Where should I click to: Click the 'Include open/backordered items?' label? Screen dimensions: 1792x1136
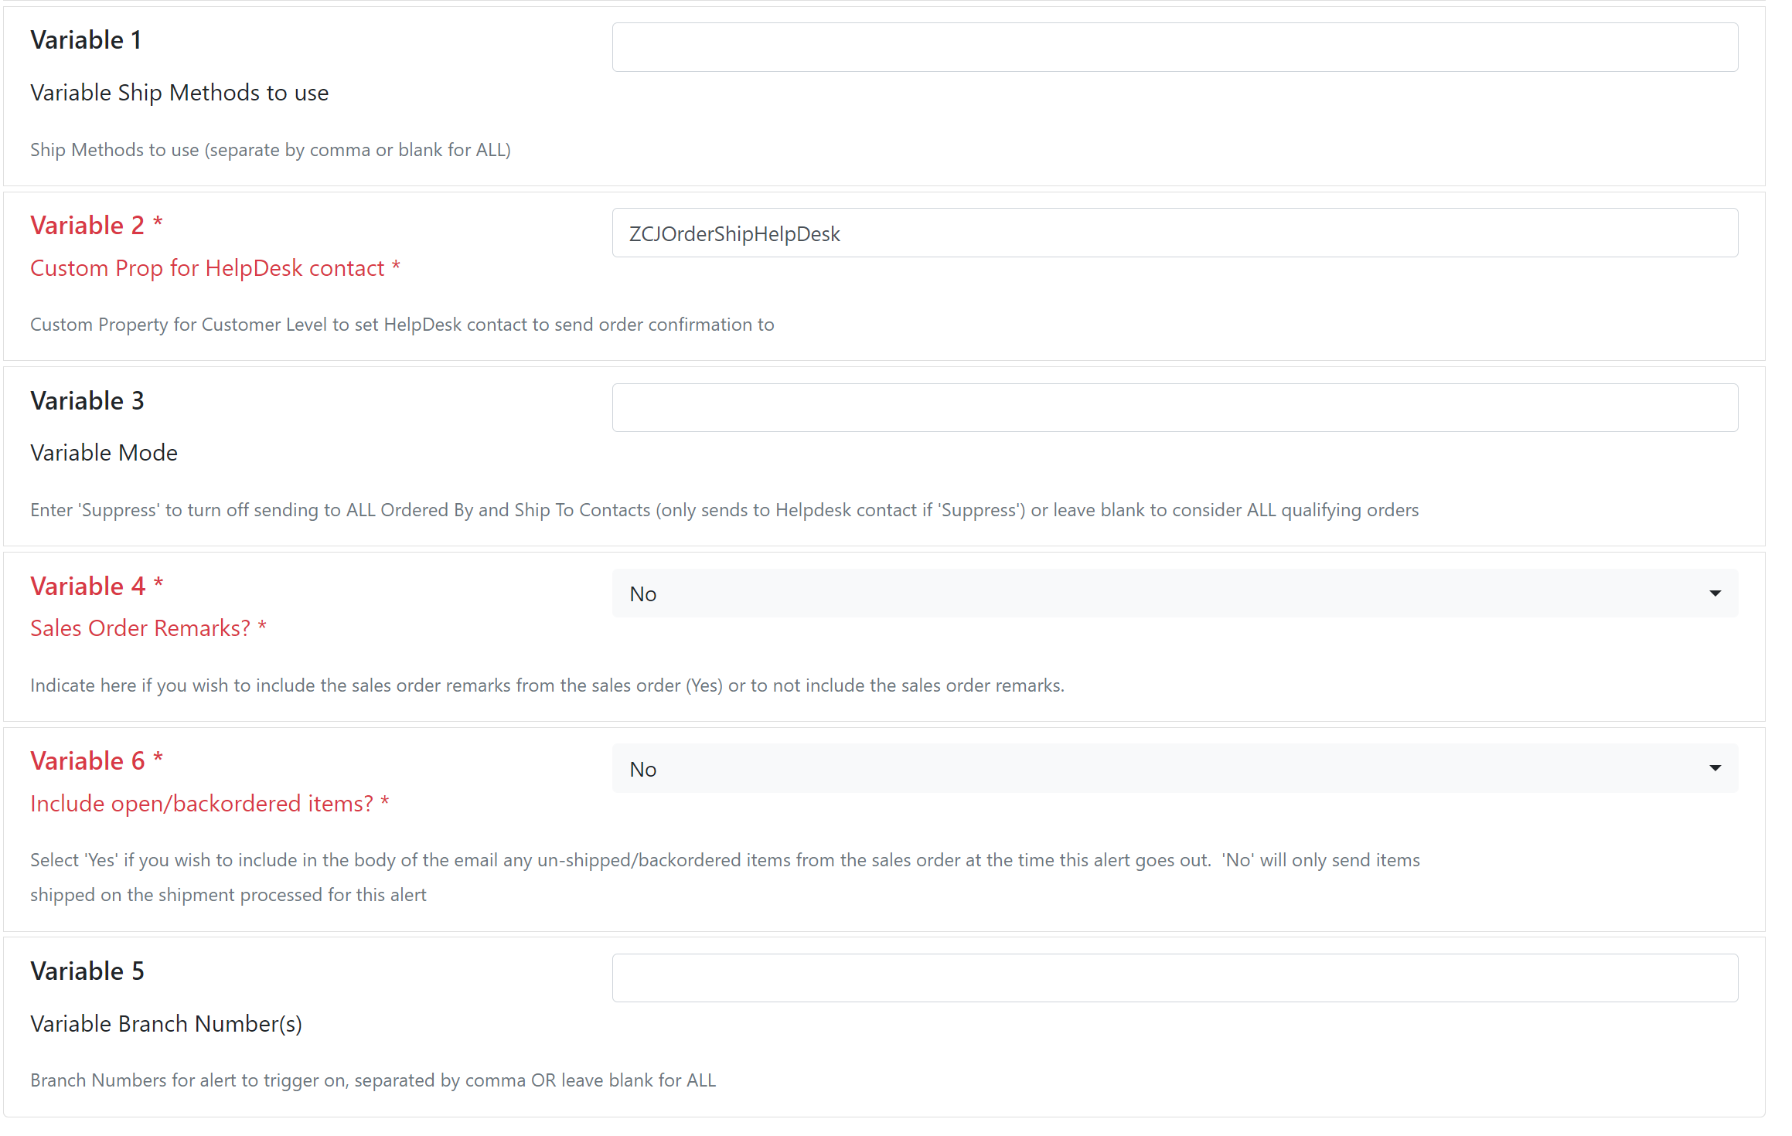210,804
